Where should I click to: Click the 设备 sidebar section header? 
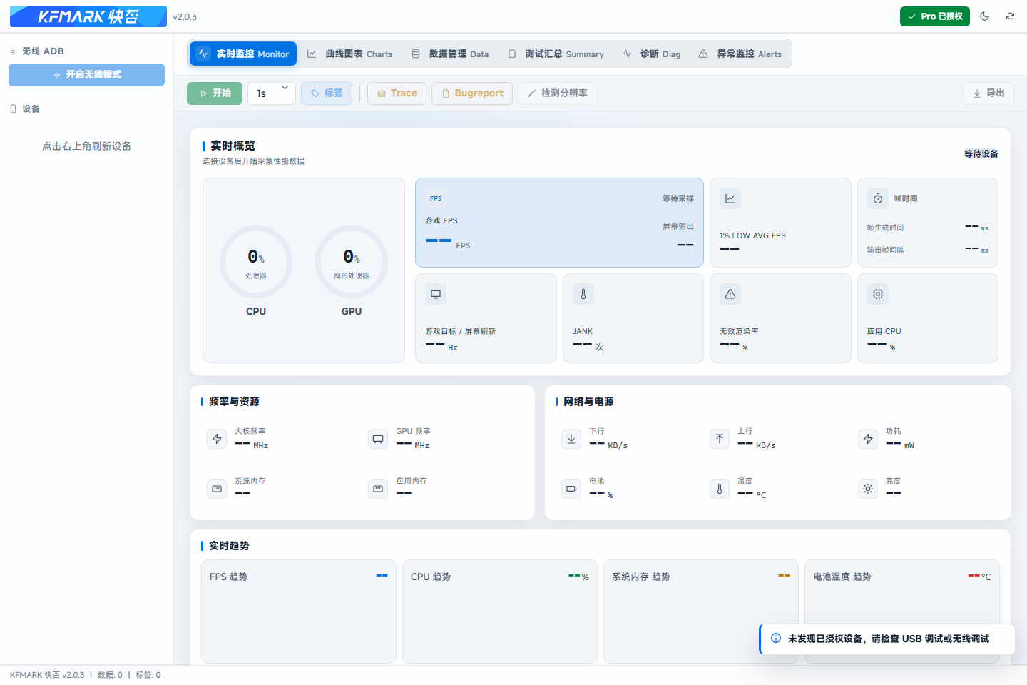(25, 109)
